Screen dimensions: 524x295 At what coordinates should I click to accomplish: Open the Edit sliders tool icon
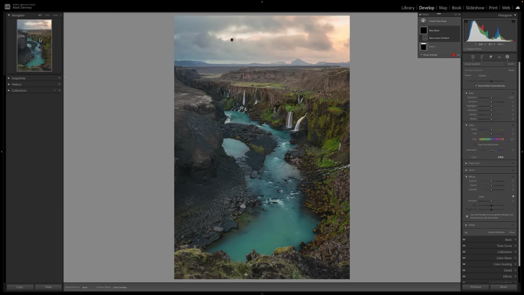tap(473, 57)
